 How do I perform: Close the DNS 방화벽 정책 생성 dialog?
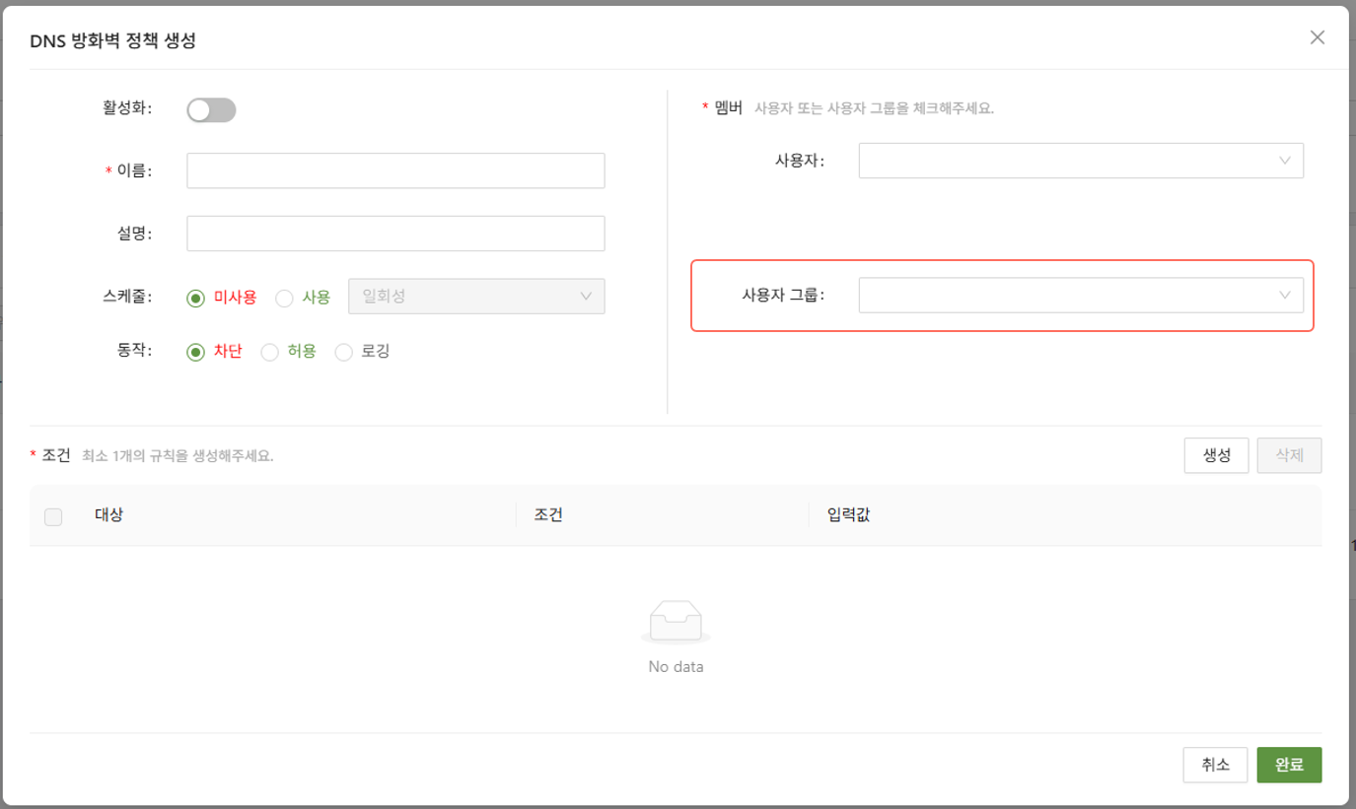1317,37
